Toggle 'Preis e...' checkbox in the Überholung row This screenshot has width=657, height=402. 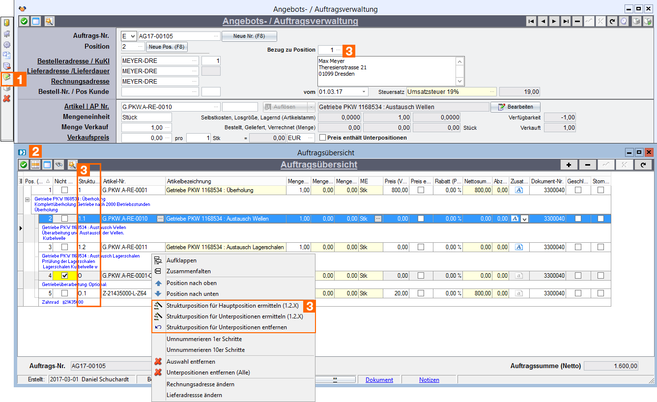pos(421,190)
